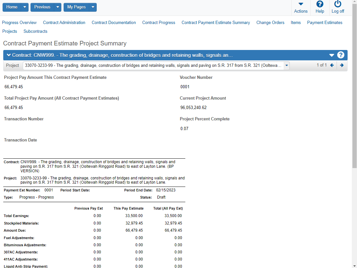Open the Projects link
357x268 pixels.
point(9,31)
